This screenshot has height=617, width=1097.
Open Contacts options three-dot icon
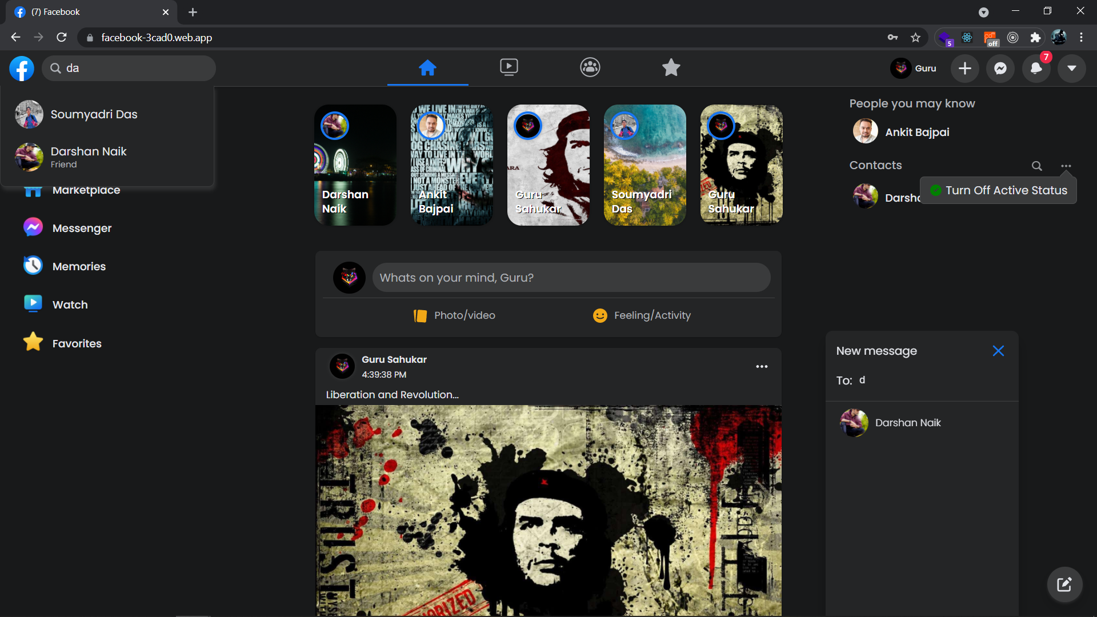(1066, 166)
